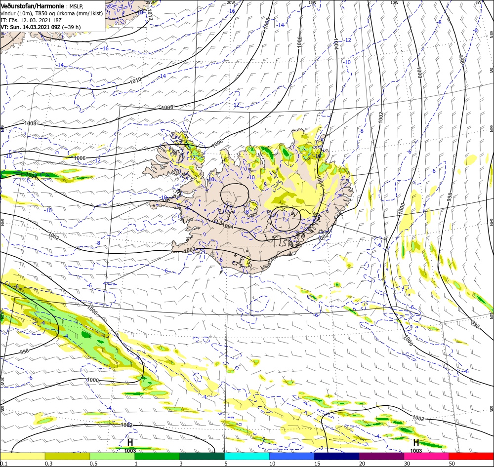Click the 10W longitude label
The image size is (494, 467).
tap(394, 2)
